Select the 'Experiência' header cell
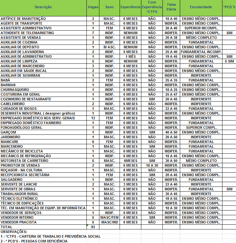This screenshot has width=236, height=243. point(130,7)
